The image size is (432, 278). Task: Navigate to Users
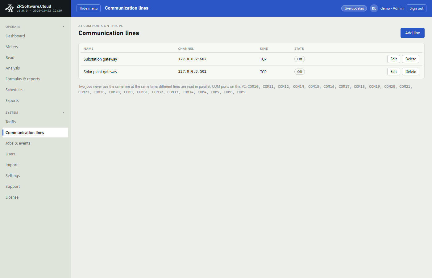click(35, 154)
